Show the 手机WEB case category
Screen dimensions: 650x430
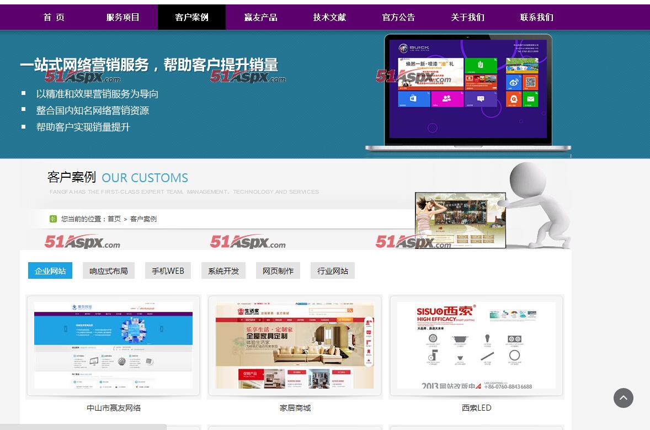[x=168, y=271]
